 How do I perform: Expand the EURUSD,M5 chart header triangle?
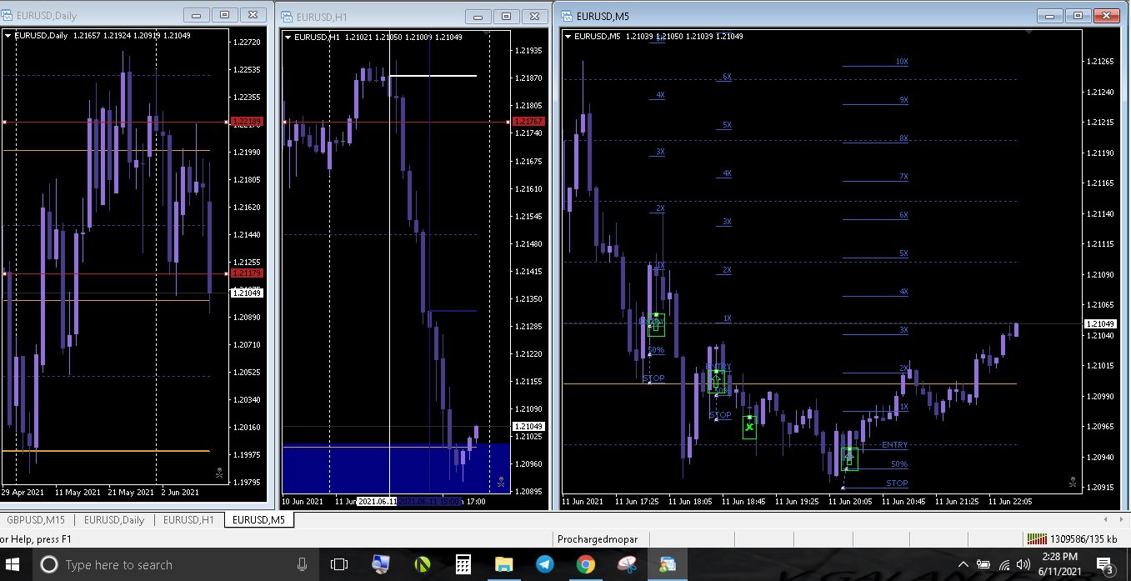click(x=568, y=36)
